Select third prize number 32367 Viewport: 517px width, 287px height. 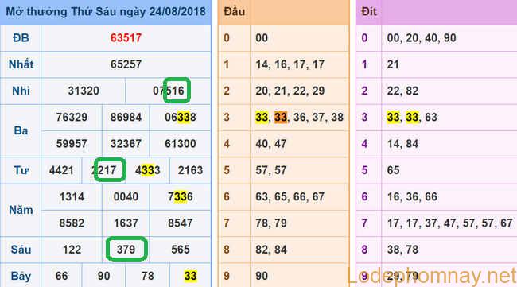126,144
